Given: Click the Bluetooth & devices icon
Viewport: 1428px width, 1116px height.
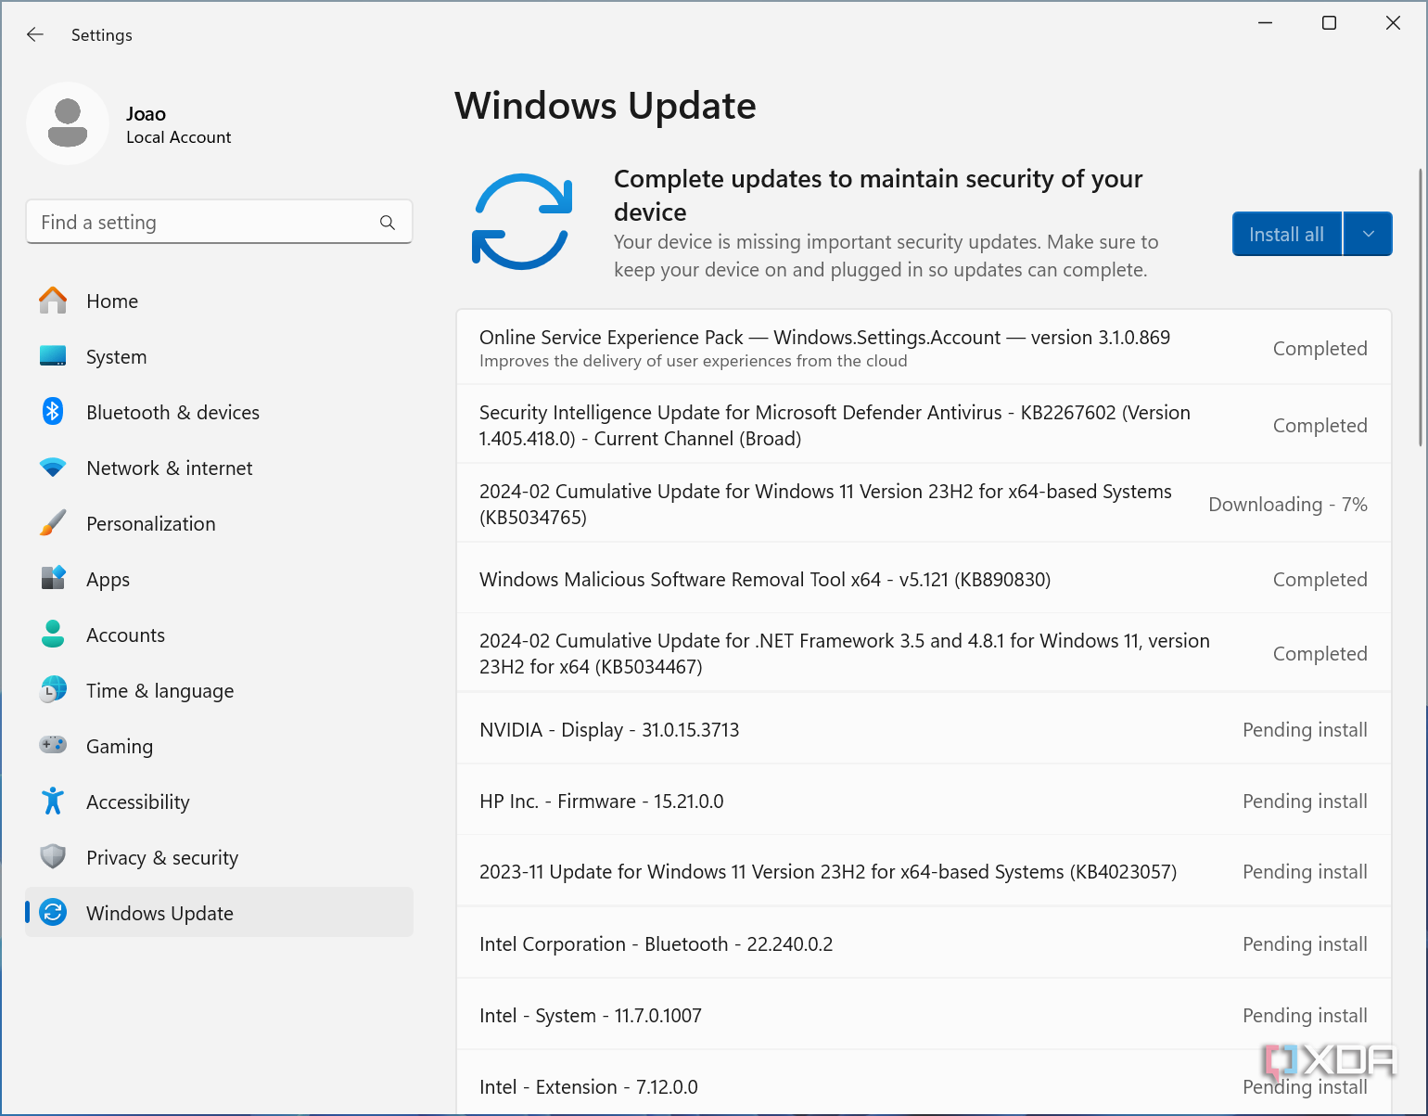Looking at the screenshot, I should 53,412.
